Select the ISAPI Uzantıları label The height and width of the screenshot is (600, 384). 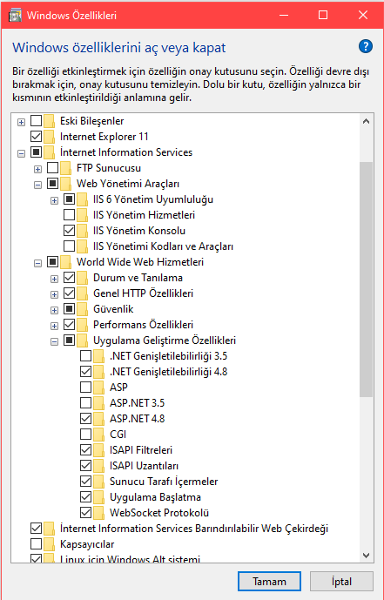[x=145, y=466]
